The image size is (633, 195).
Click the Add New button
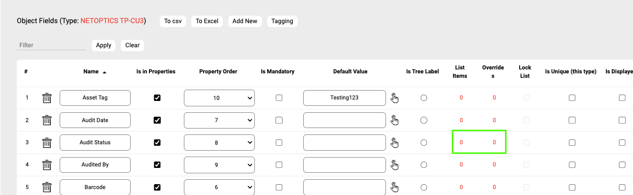(x=245, y=21)
